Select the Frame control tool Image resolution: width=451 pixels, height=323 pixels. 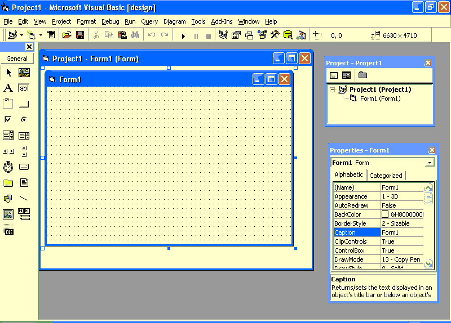[8, 104]
